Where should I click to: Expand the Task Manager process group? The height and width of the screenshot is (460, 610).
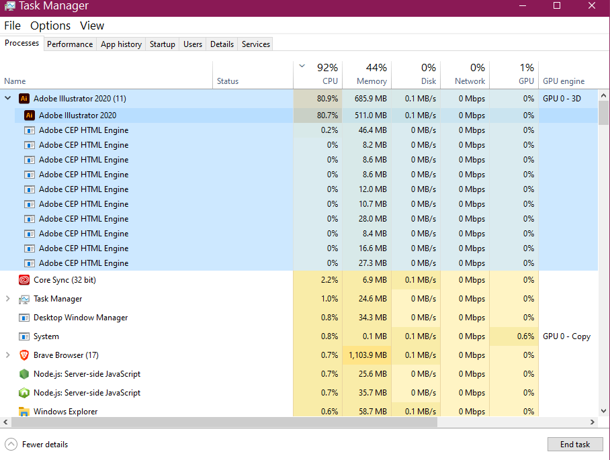pyautogui.click(x=8, y=299)
